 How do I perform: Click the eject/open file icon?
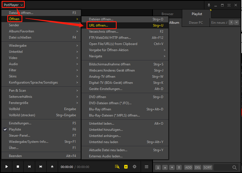pos(52,167)
